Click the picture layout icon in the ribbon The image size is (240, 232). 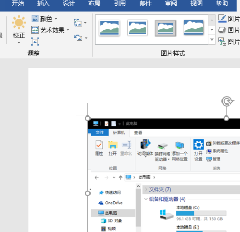point(222,42)
